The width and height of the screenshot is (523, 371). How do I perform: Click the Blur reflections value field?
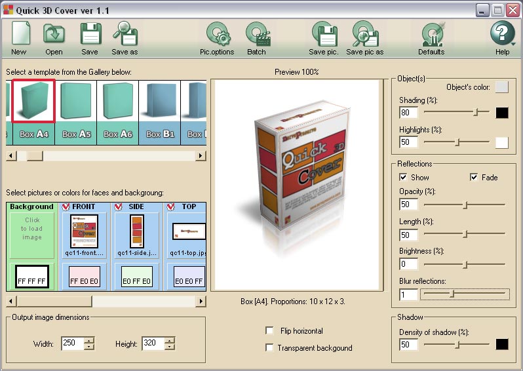pyautogui.click(x=408, y=295)
